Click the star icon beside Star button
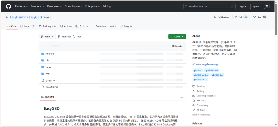 coord(255,17)
